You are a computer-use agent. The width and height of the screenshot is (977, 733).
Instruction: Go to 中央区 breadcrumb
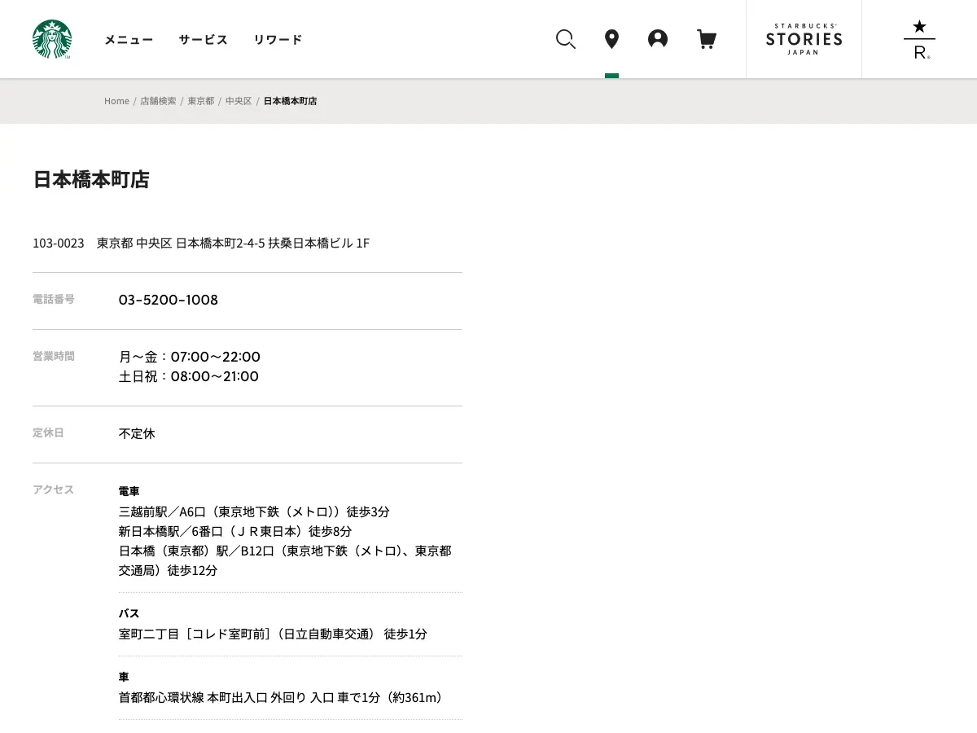pyautogui.click(x=239, y=101)
